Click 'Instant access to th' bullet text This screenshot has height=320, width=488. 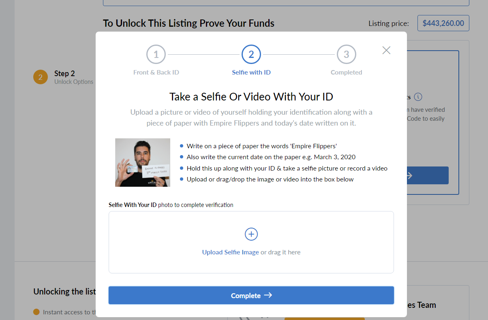click(69, 312)
